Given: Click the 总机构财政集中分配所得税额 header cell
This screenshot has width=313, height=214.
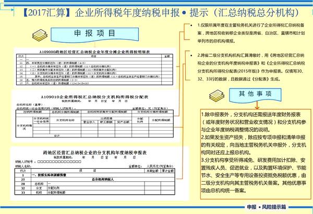Looking at the screenshot, I should pos(106,112).
